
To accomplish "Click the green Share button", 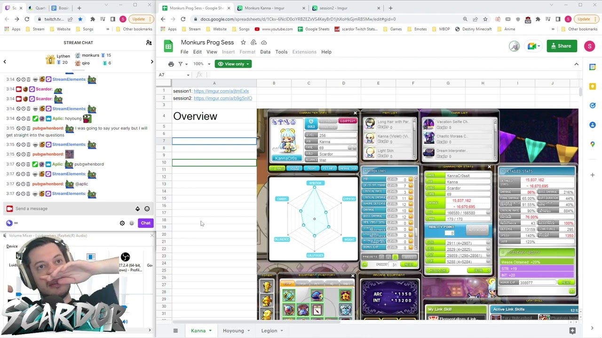I will (562, 46).
